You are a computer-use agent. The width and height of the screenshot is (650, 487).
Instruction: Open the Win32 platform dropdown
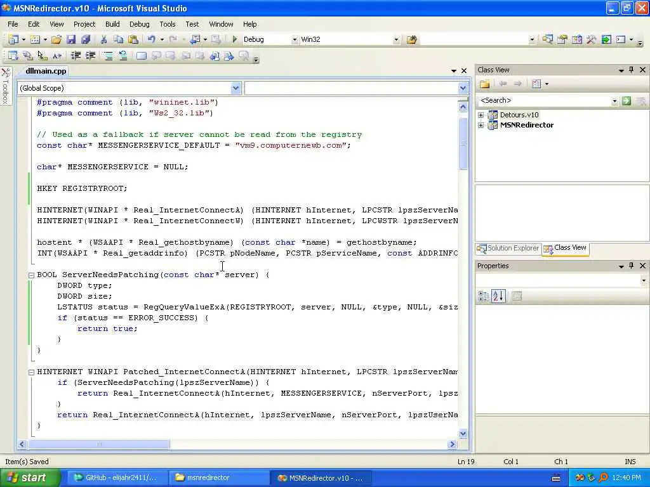click(396, 40)
